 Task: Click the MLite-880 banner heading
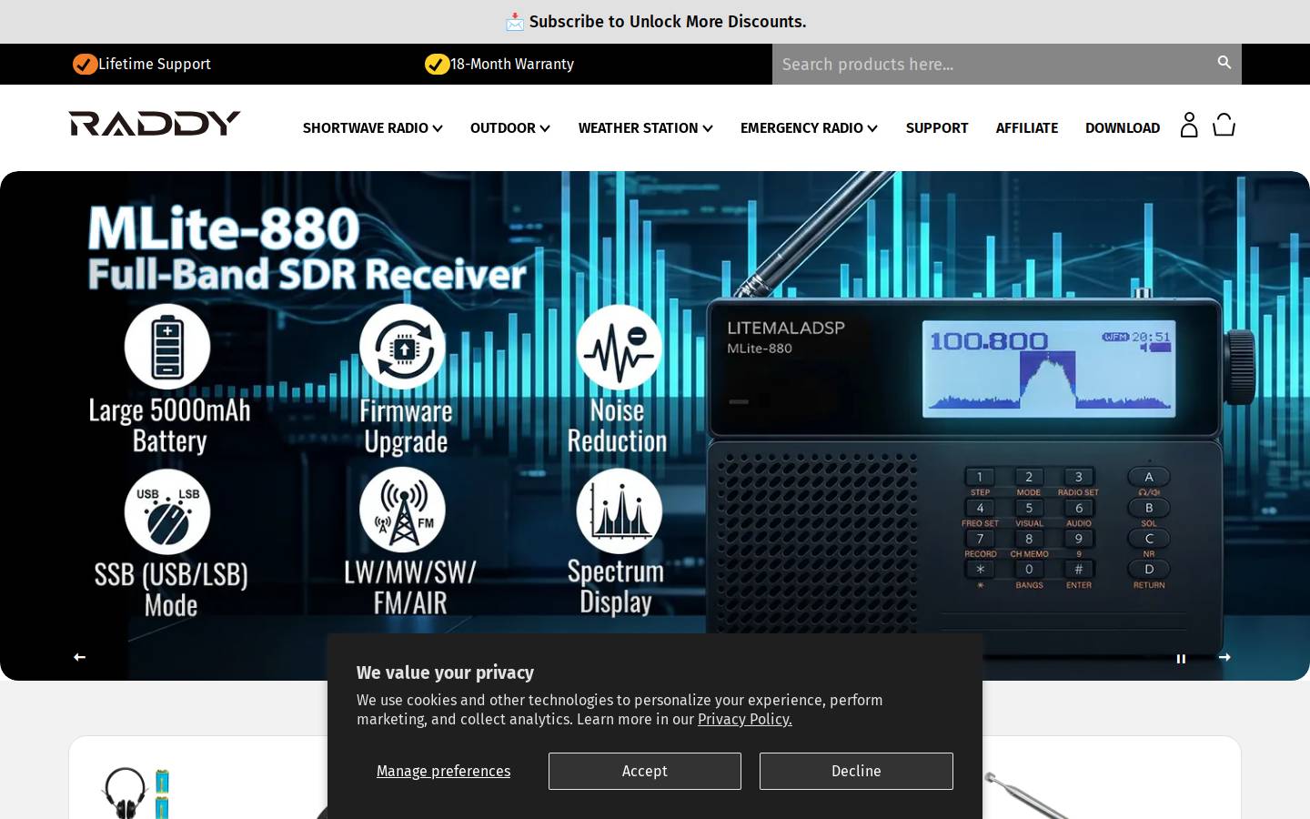coord(224,227)
